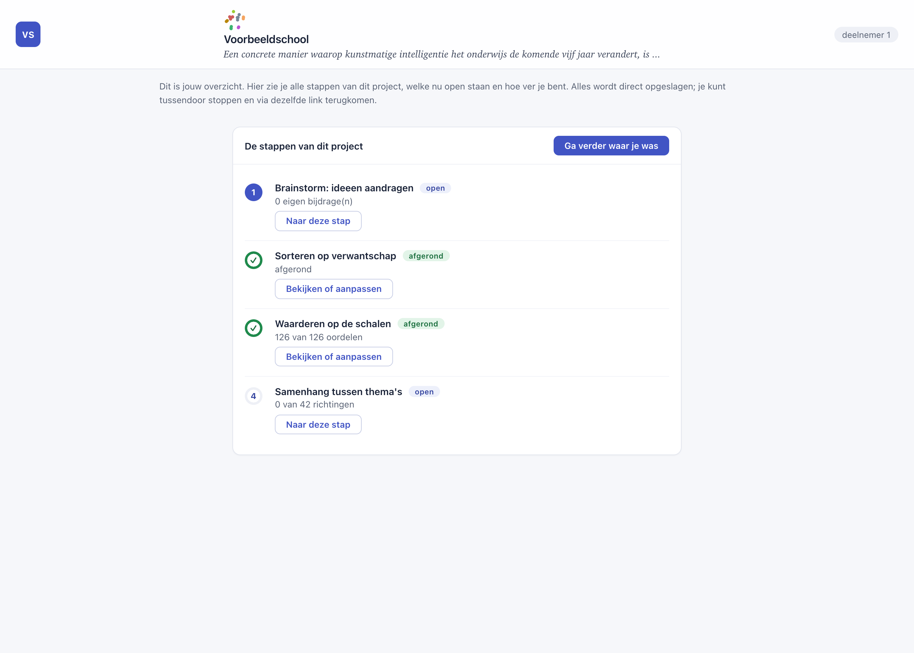Click the VS avatar icon
This screenshot has width=914, height=653.
coord(28,35)
